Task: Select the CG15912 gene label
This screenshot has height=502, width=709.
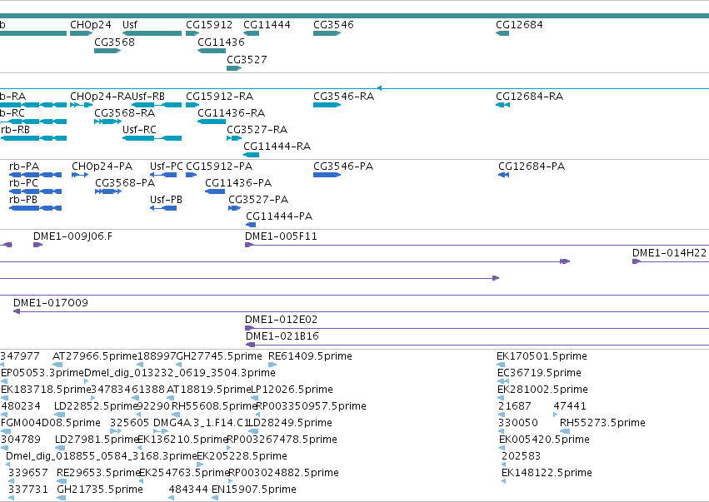Action: (209, 24)
